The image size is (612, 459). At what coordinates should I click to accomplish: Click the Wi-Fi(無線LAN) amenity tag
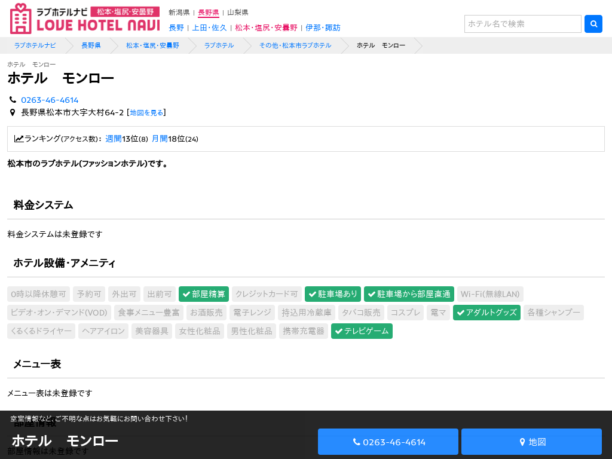(490, 294)
